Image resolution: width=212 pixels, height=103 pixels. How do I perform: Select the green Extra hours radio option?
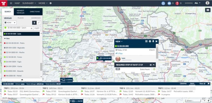pyautogui.click(x=154, y=69)
